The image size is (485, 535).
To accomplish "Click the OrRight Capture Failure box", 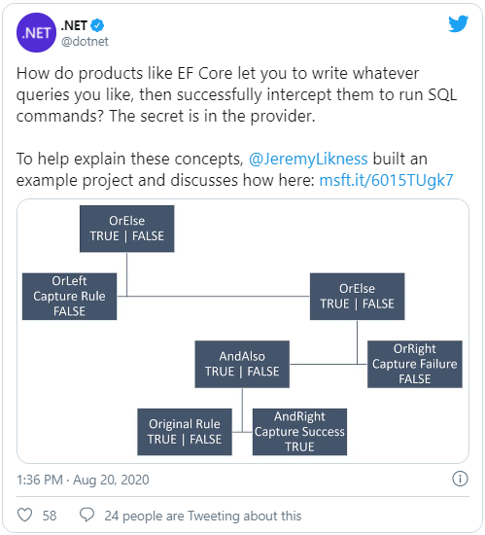I will 415,364.
